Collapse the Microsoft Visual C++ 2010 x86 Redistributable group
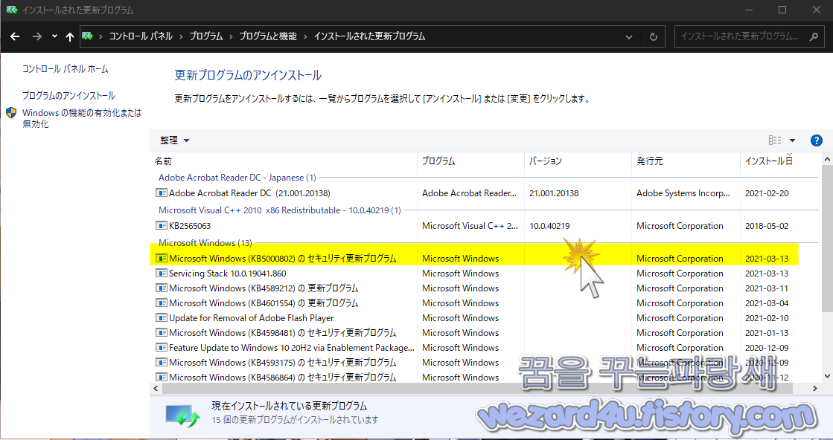 (279, 210)
